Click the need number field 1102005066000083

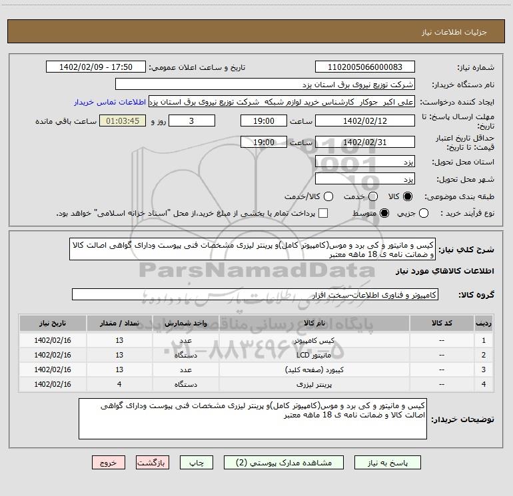[x=365, y=67]
